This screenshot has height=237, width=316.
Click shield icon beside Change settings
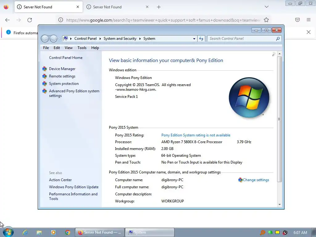[240, 180]
